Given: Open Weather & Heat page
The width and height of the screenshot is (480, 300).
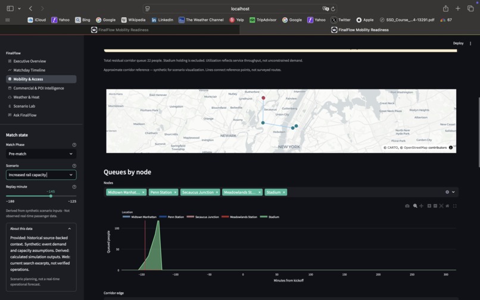Looking at the screenshot, I should click(x=41, y=97).
